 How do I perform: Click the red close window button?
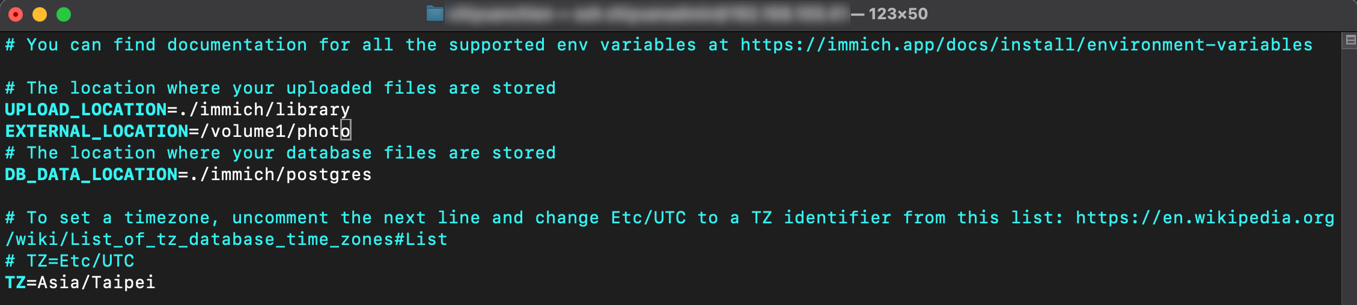click(16, 14)
